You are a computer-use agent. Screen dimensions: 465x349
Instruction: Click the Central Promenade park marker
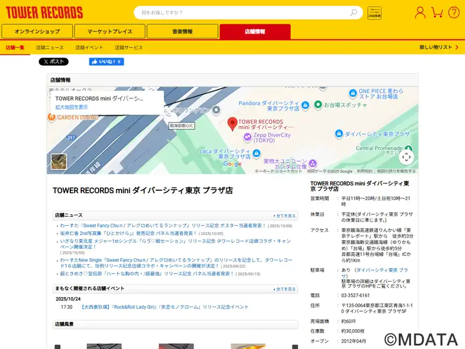(409, 148)
